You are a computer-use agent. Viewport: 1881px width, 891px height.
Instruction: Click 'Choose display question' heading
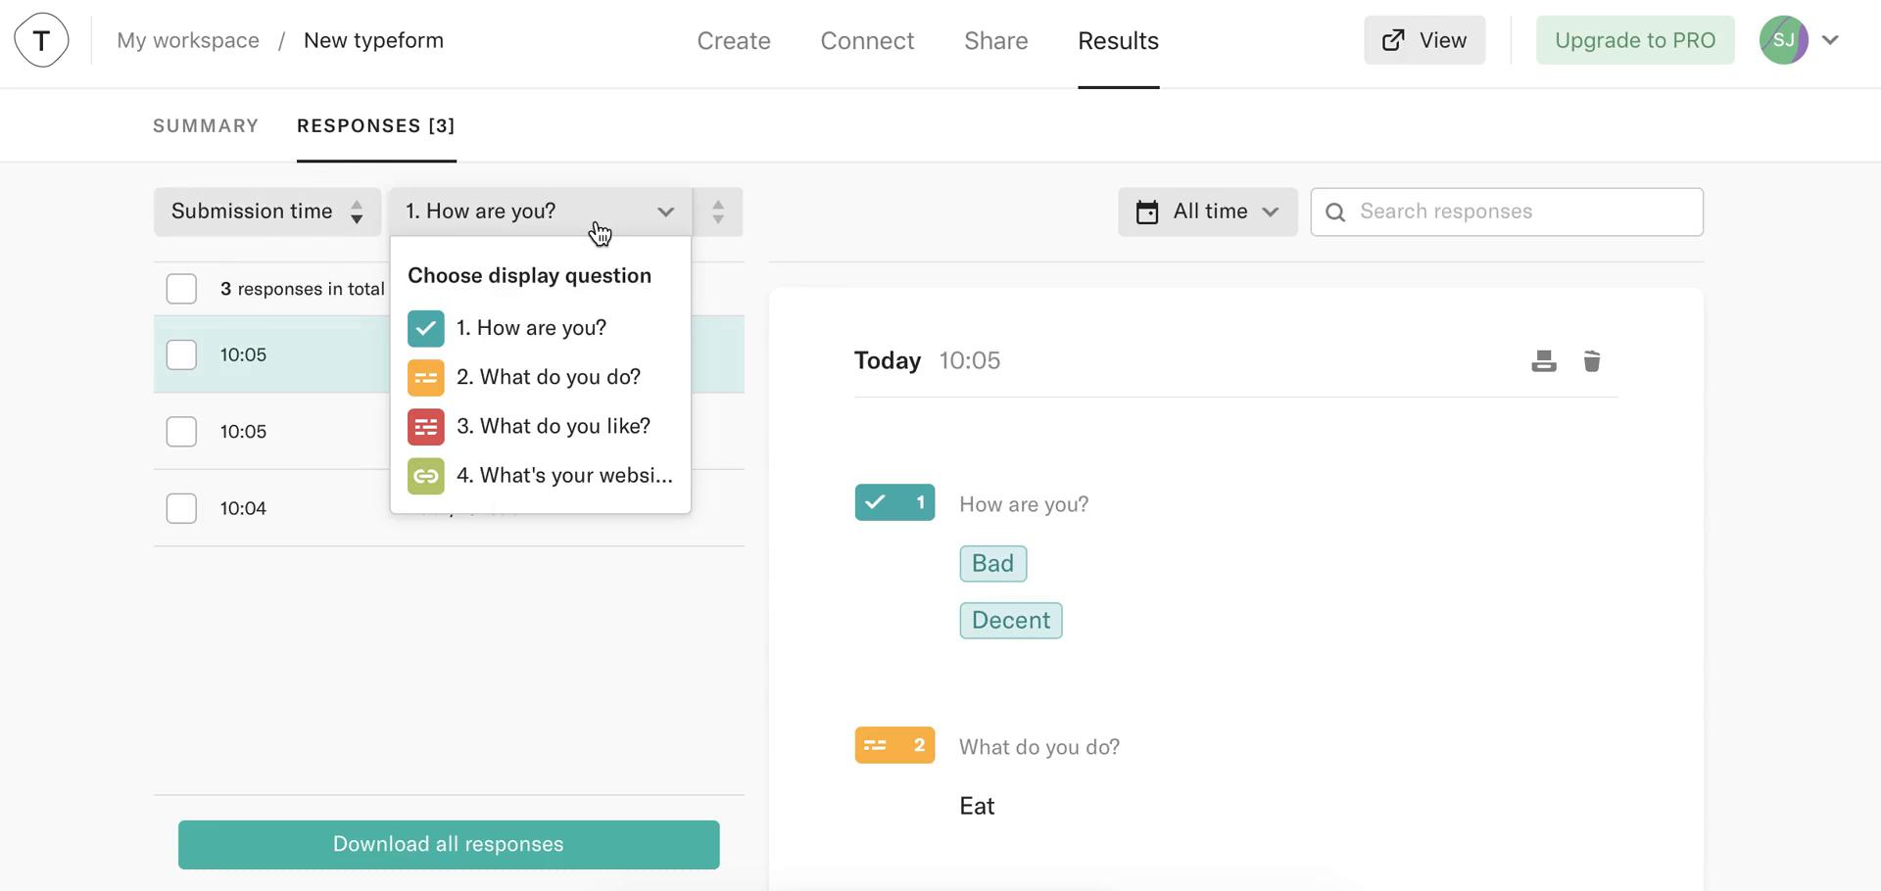(529, 275)
